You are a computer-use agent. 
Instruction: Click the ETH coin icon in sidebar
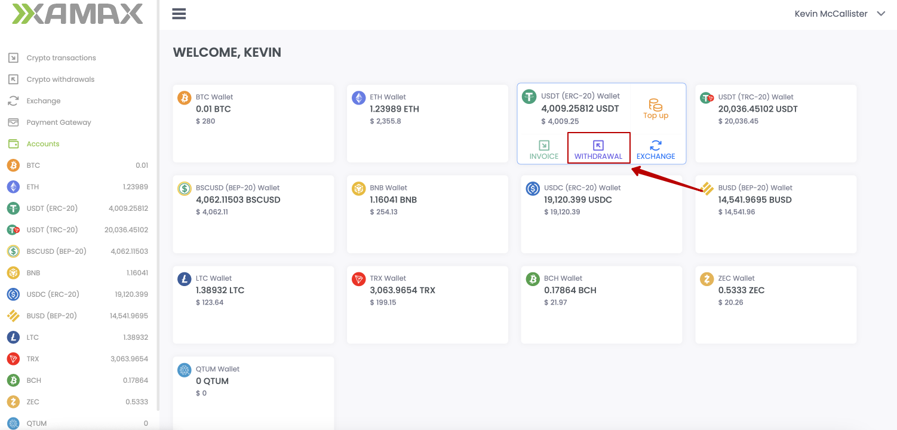click(13, 187)
